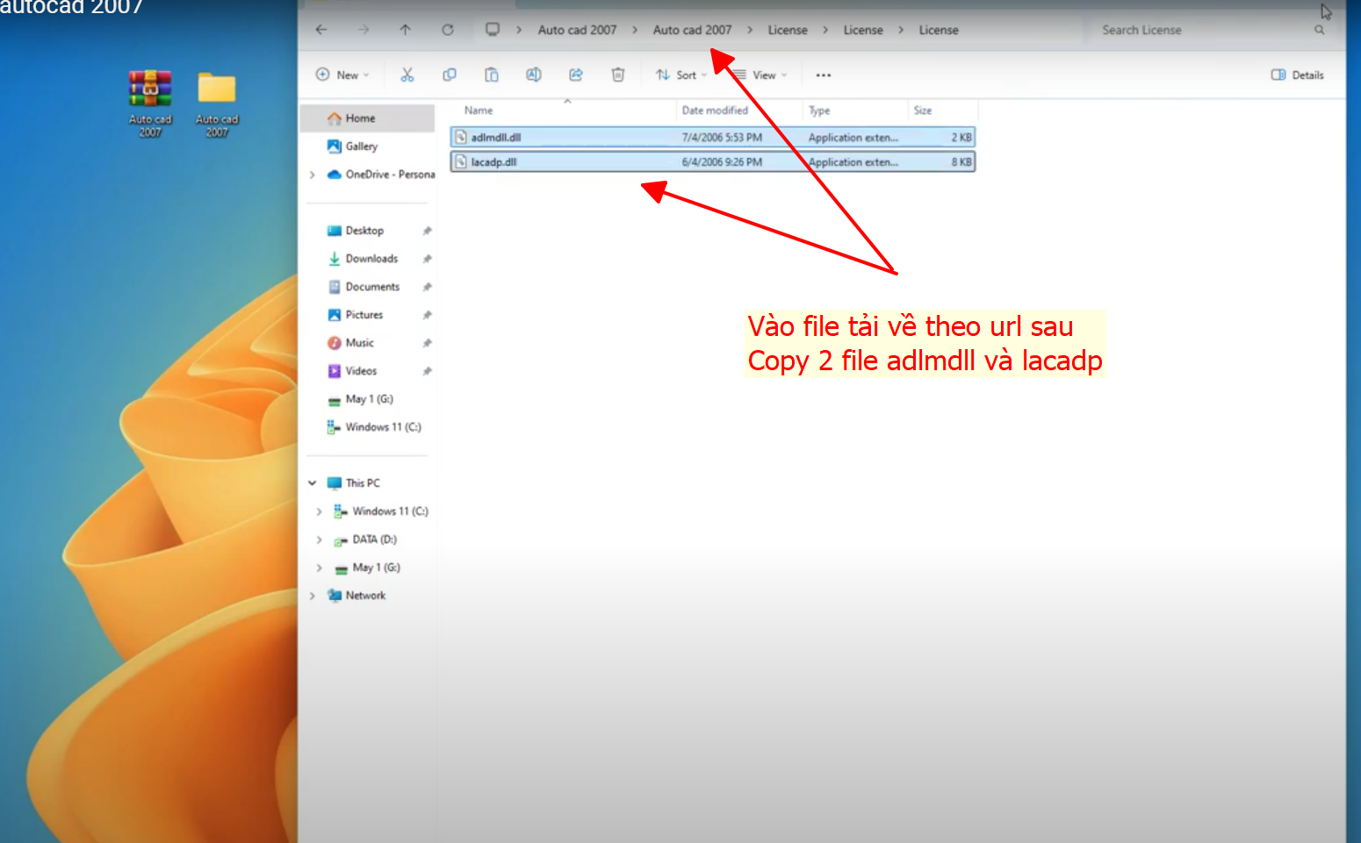The width and height of the screenshot is (1361, 843).
Task: Open the Auto cad 2007 WinRAR archive on desktop
Action: coord(150,104)
